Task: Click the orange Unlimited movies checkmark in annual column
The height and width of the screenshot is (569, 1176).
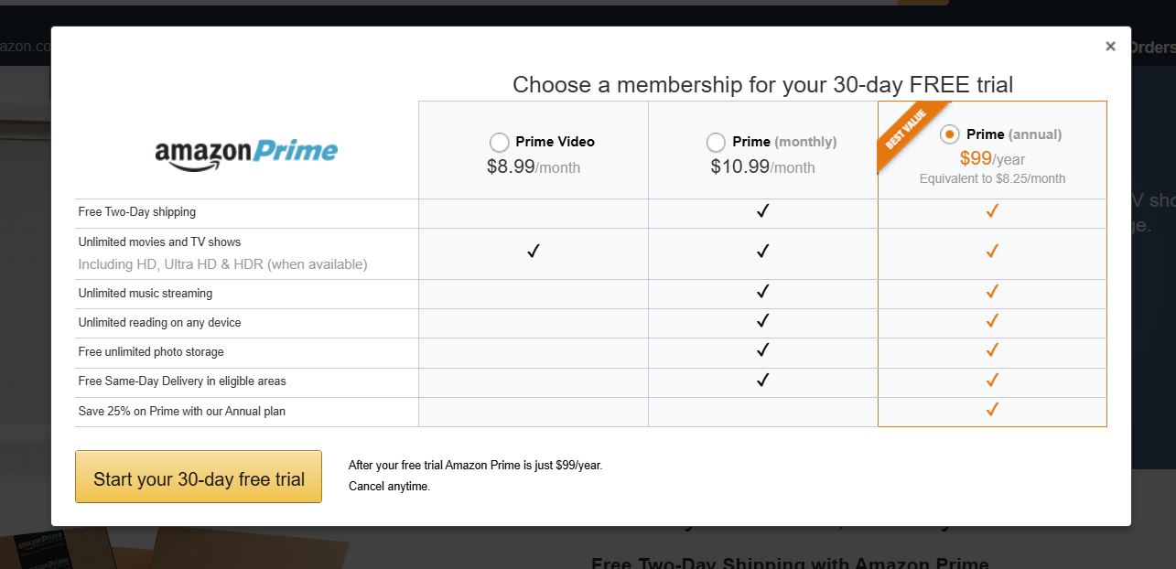Action: point(991,250)
